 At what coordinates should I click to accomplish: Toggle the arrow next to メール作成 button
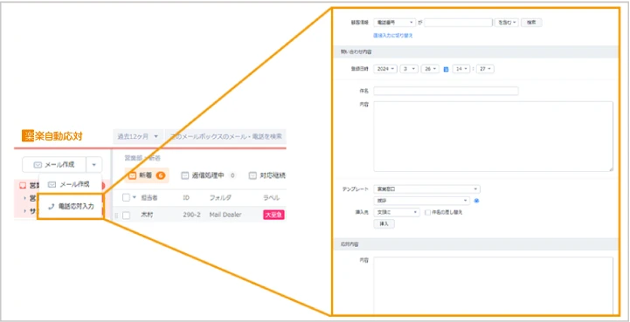click(94, 165)
